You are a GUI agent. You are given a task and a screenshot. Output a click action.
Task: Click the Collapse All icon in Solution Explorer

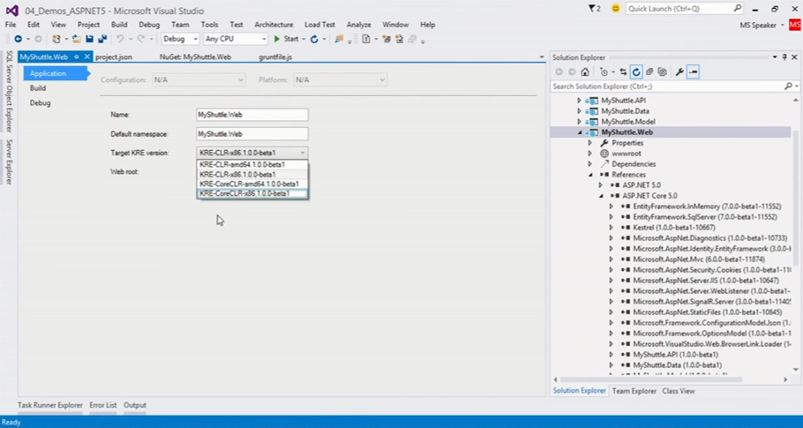tap(649, 72)
